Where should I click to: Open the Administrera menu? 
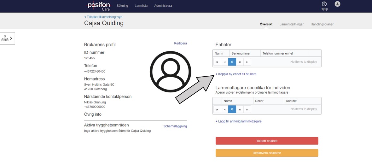163,6
